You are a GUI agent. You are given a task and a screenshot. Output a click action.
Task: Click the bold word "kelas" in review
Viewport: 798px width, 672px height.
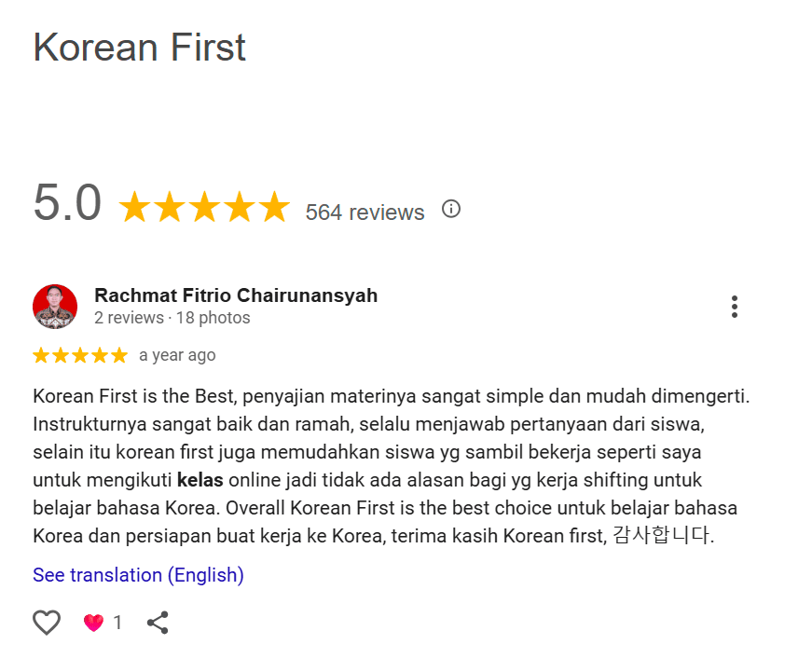[200, 481]
